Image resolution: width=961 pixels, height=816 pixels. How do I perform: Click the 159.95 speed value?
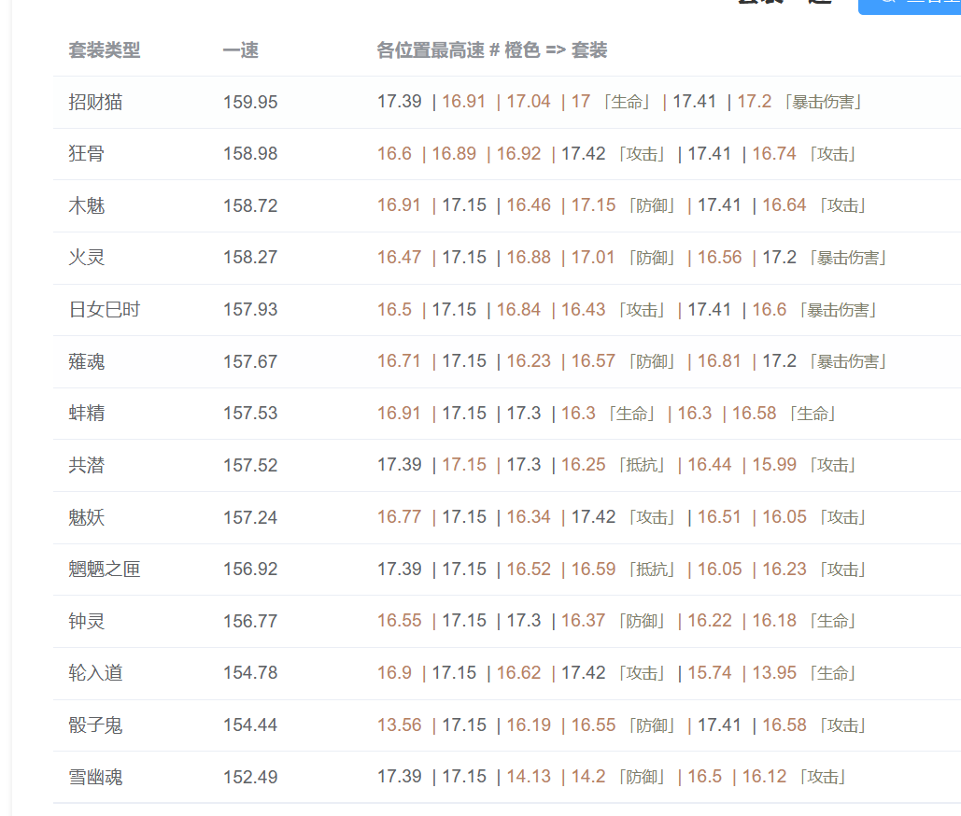click(250, 102)
